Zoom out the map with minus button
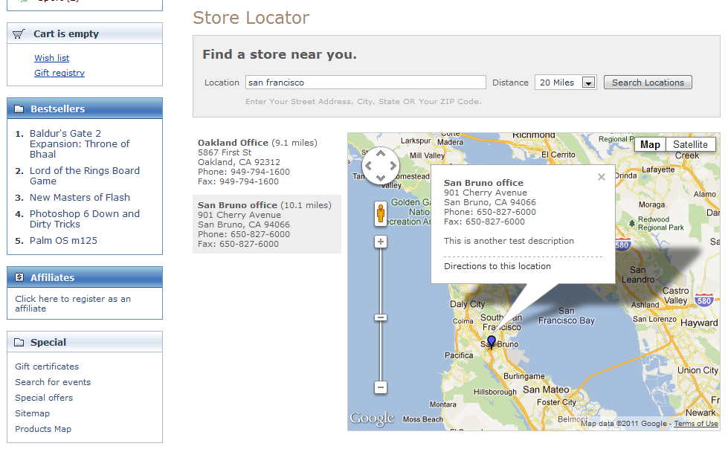This screenshot has height=452, width=728. 381,387
